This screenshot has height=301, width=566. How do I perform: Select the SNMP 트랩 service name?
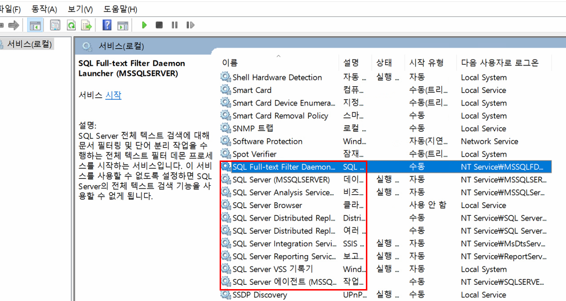(x=253, y=129)
